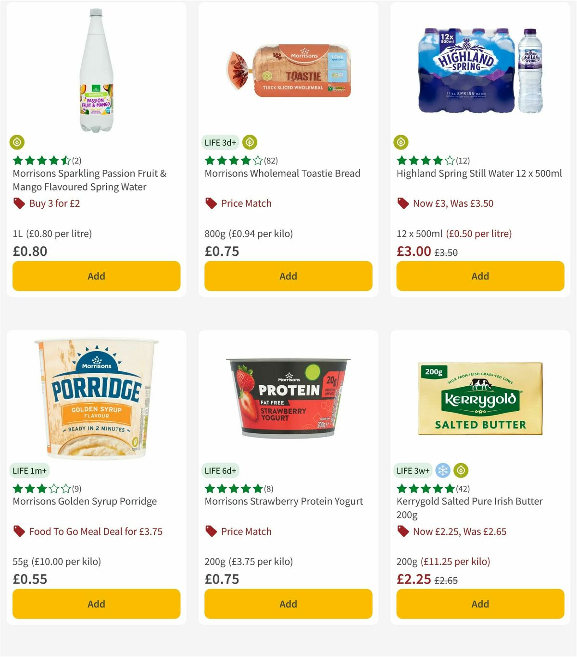577x657 pixels.
Task: Add Golden Syrup Porridge to basket
Action: (96, 604)
